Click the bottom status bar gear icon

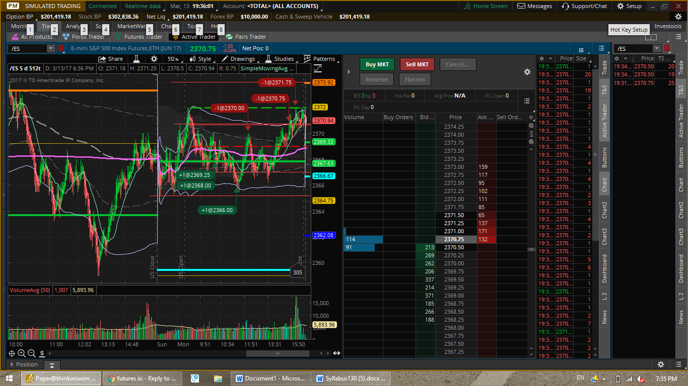click(661, 364)
